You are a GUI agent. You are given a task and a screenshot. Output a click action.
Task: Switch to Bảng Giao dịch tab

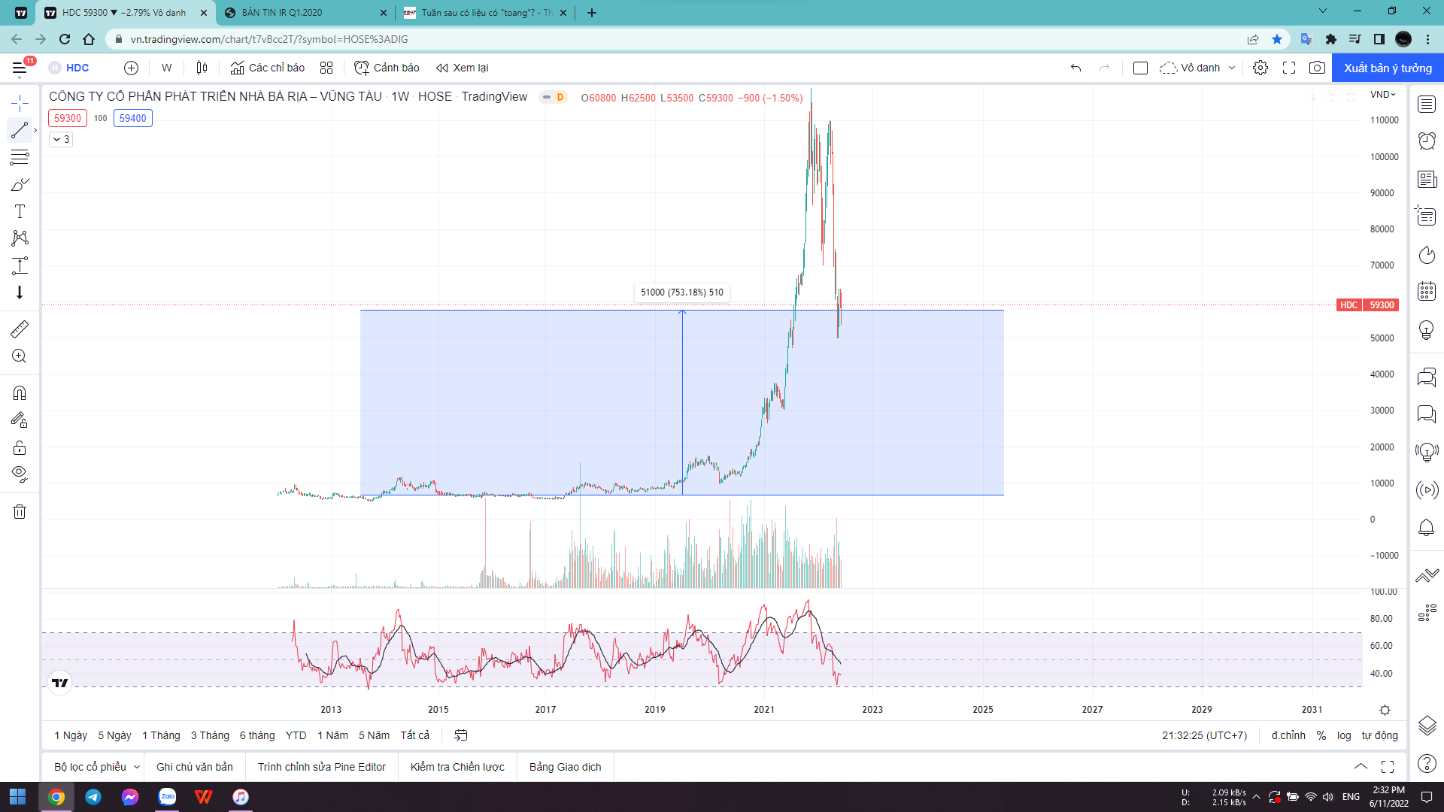click(565, 767)
